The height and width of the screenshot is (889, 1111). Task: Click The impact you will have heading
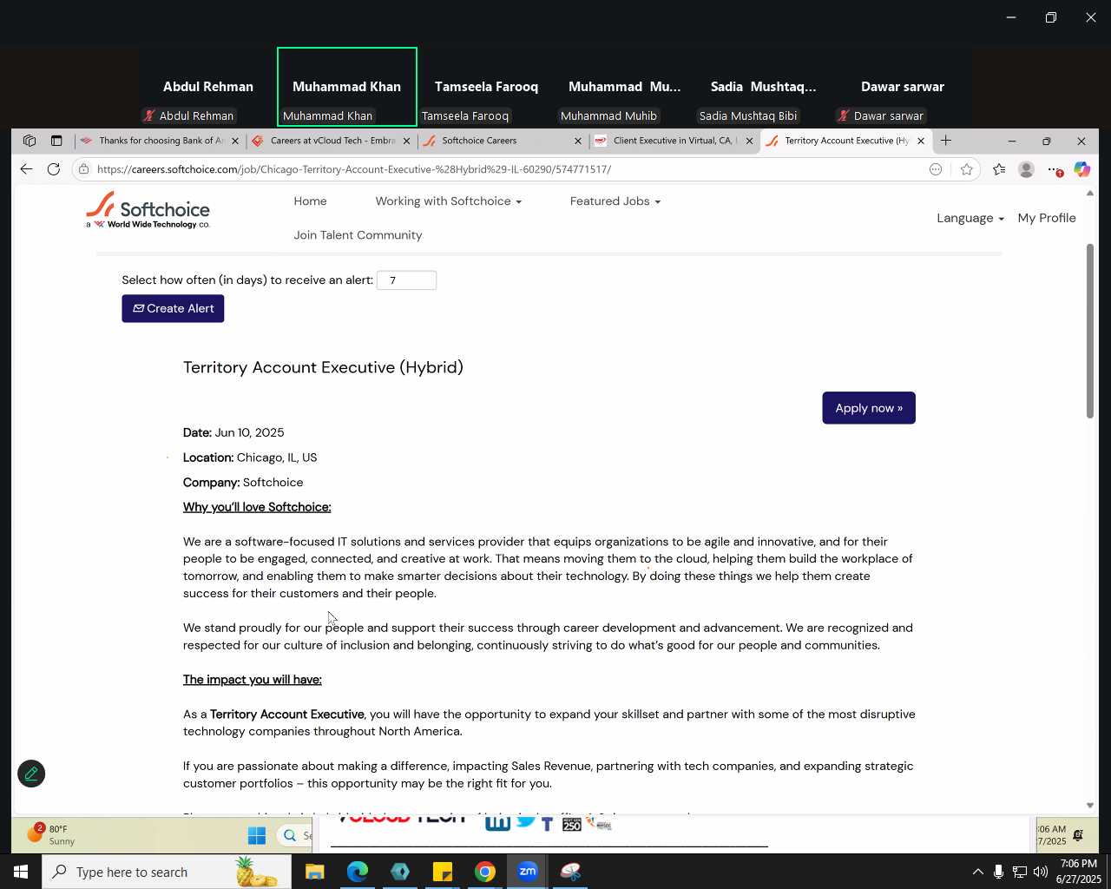pos(252,680)
